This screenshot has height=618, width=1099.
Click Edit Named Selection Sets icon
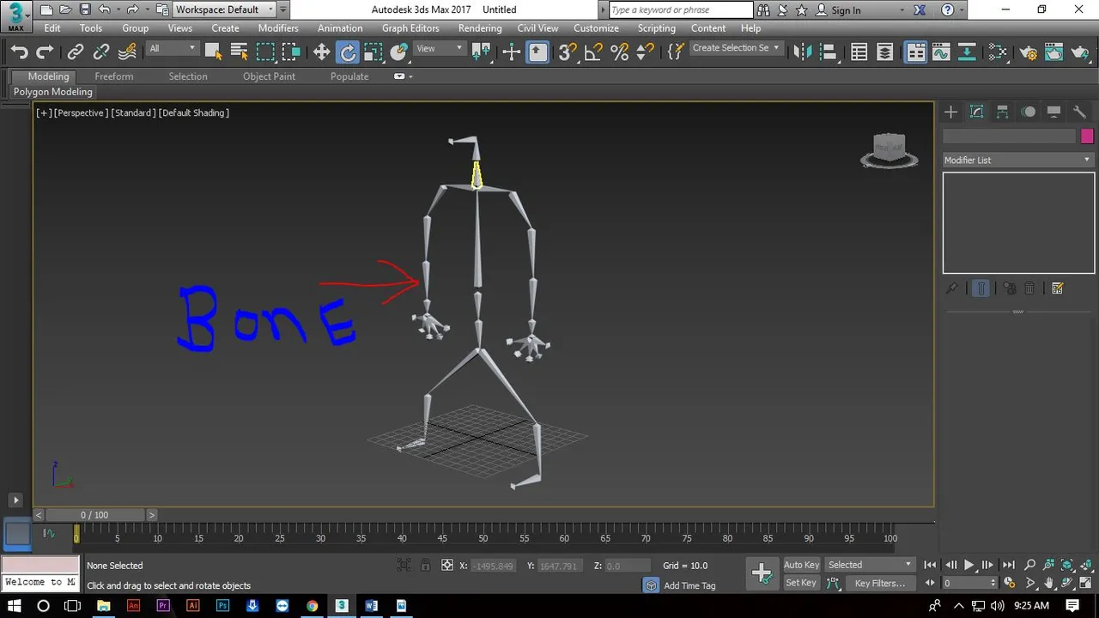click(676, 52)
